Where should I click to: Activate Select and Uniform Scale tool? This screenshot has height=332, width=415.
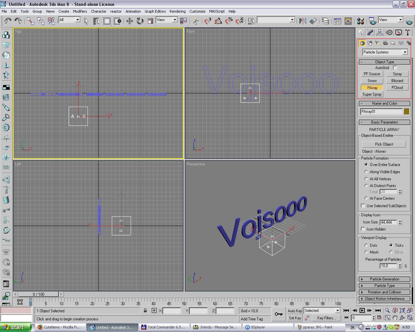(x=150, y=21)
